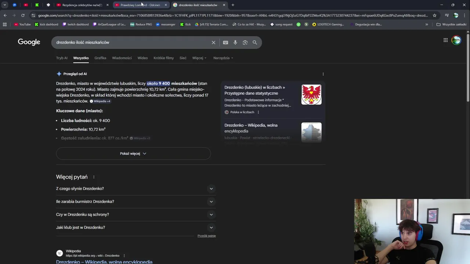This screenshot has width=470, height=264.
Task: Open the apps grid in bookmarks bar
Action: pyautogui.click(x=5, y=24)
